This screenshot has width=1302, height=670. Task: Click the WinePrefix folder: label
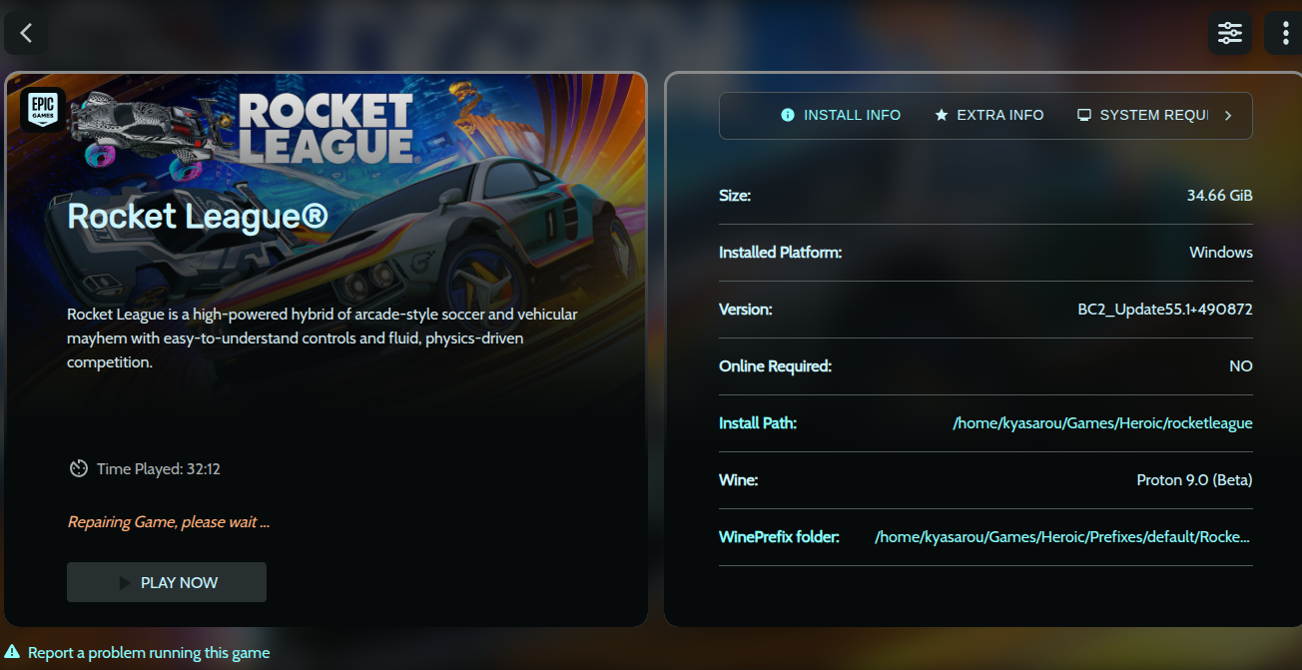[x=779, y=536]
